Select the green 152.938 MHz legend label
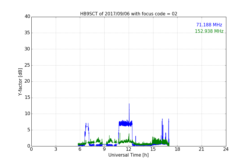 [x=209, y=31]
